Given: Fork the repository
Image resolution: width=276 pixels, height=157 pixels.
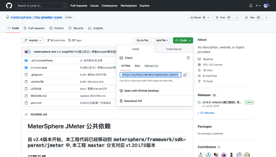Looking at the screenshot, I should (223, 18).
